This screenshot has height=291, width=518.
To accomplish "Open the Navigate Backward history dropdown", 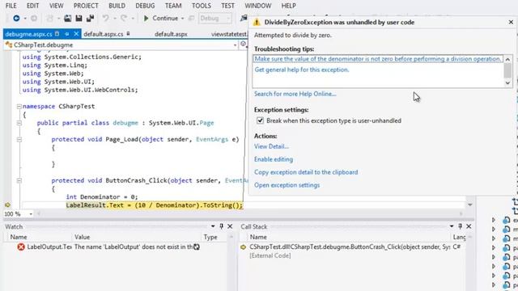I will click(x=25, y=19).
